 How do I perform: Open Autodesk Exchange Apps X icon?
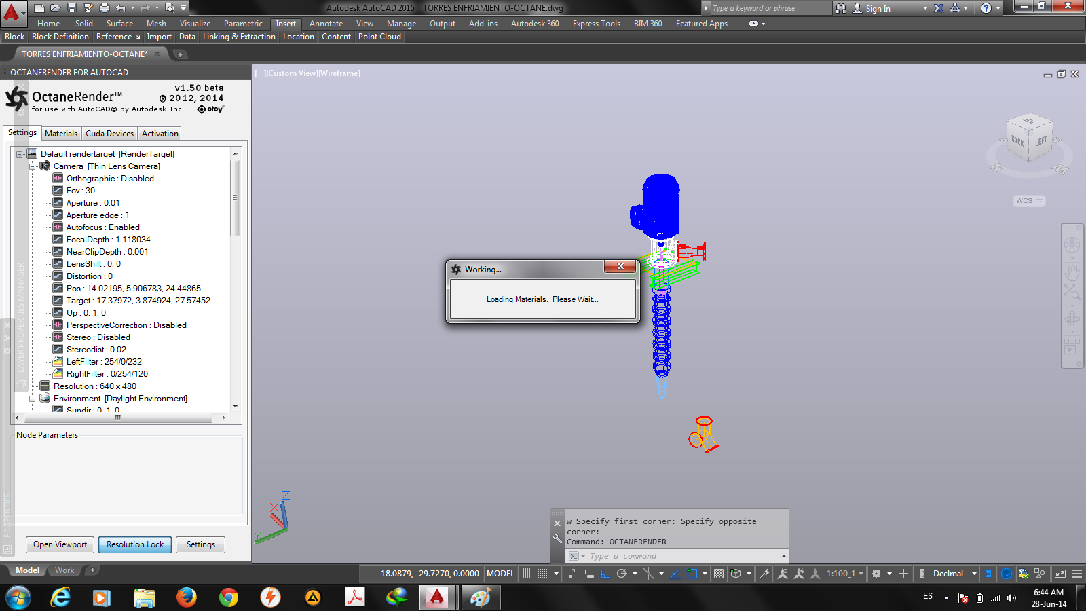coord(939,8)
